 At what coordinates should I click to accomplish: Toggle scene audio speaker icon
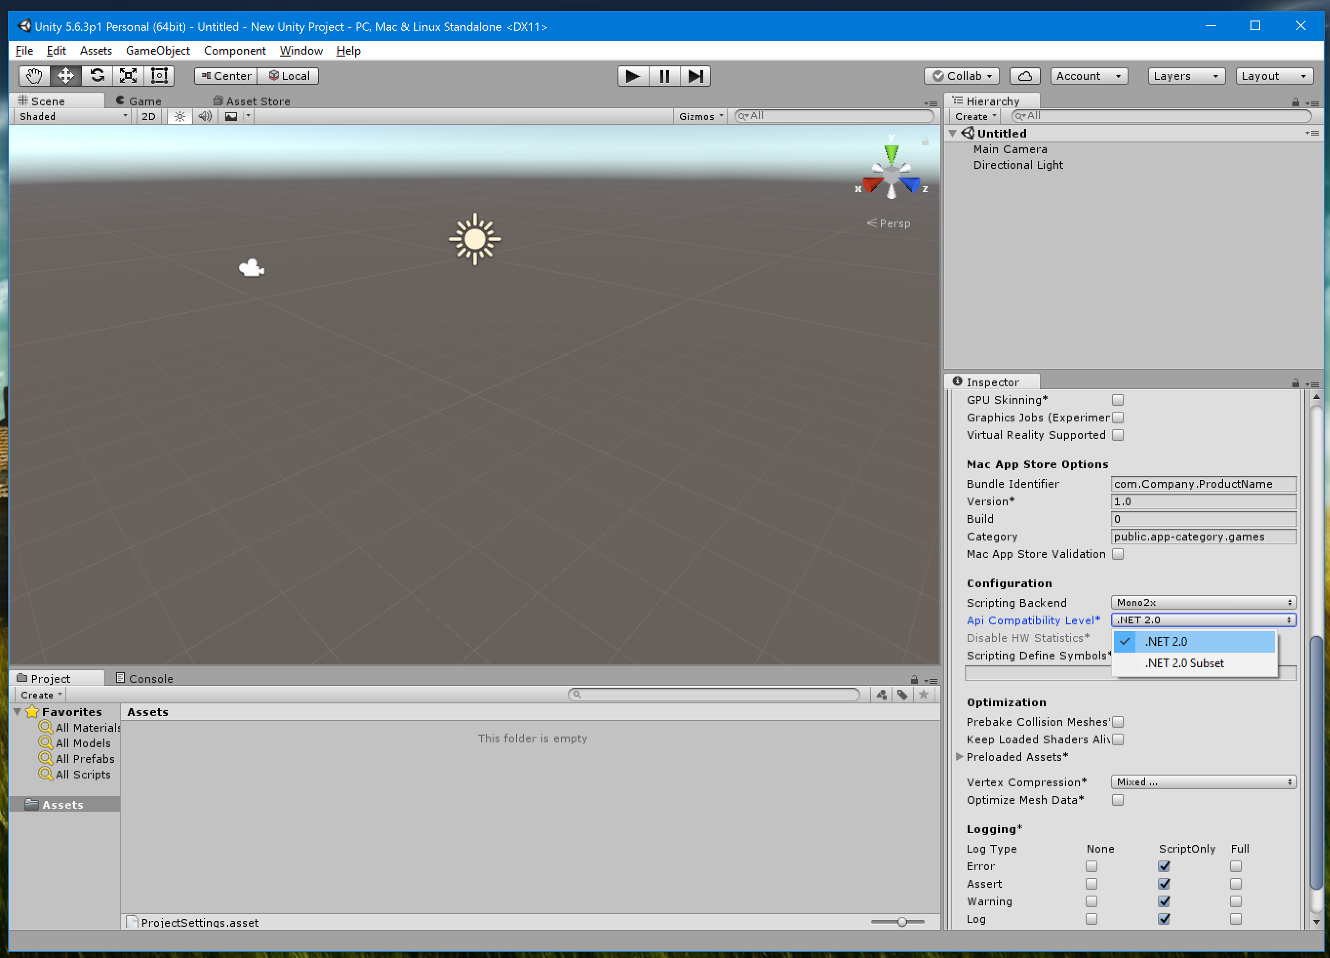click(x=205, y=116)
